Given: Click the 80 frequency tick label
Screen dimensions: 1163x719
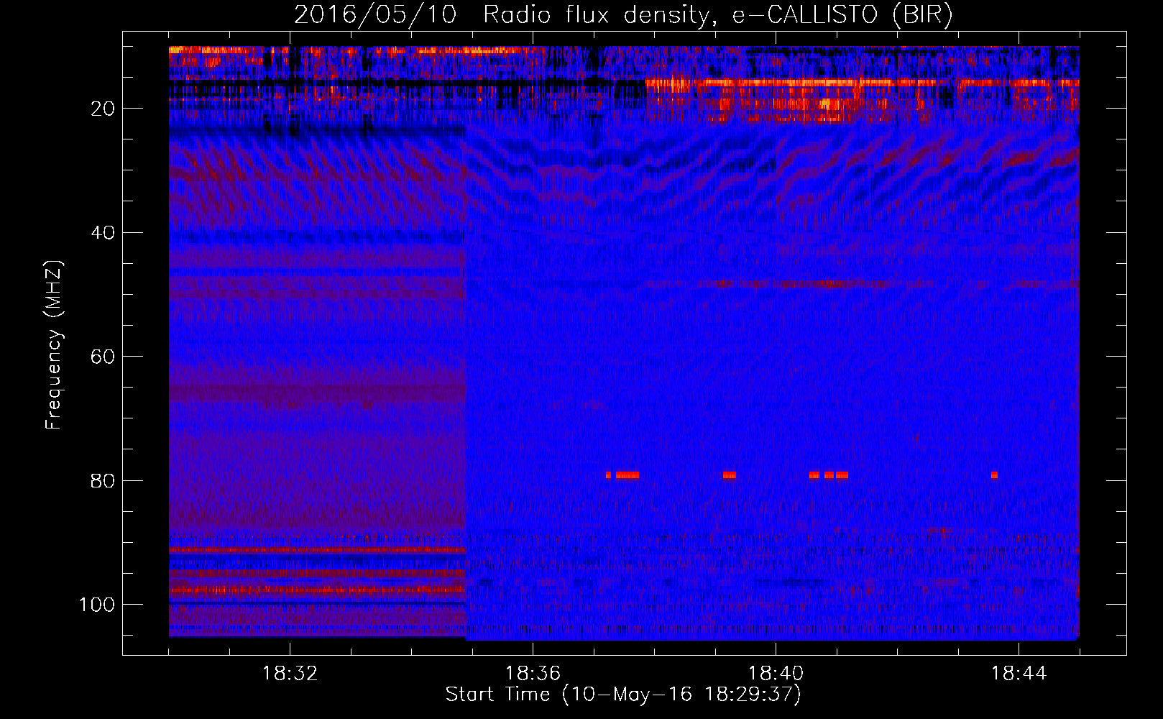Looking at the screenshot, I should click(x=103, y=480).
